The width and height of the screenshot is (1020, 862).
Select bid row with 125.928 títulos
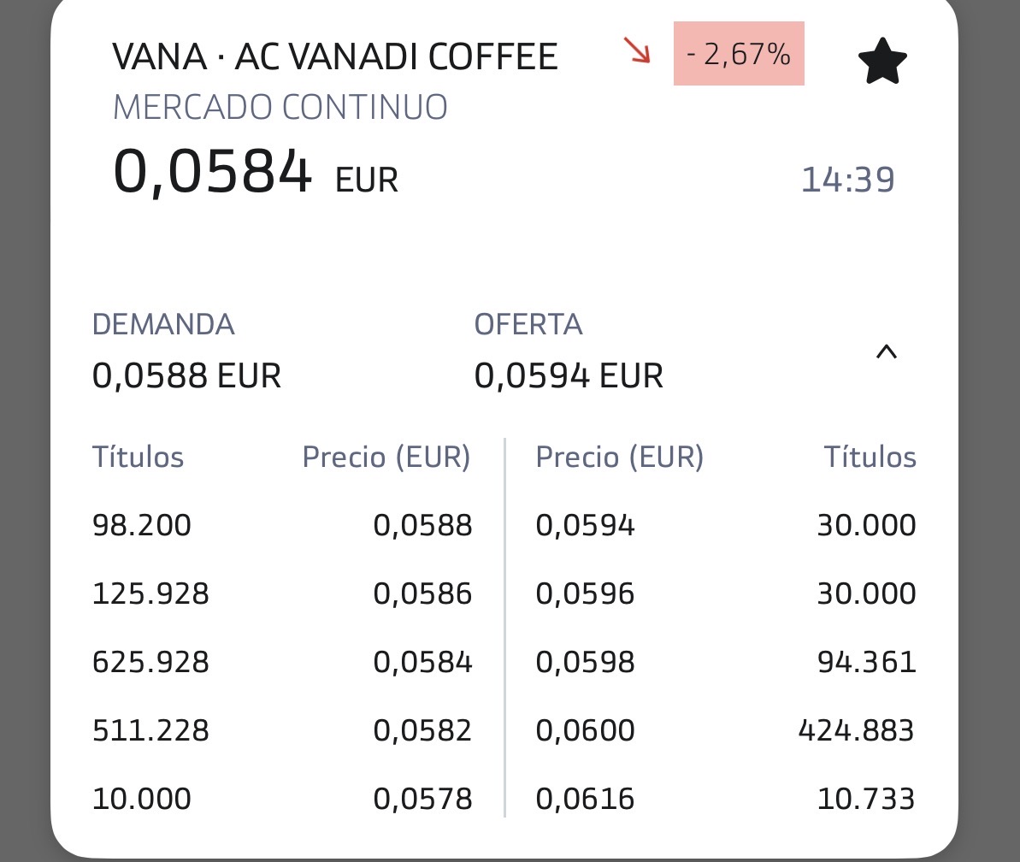pos(282,593)
